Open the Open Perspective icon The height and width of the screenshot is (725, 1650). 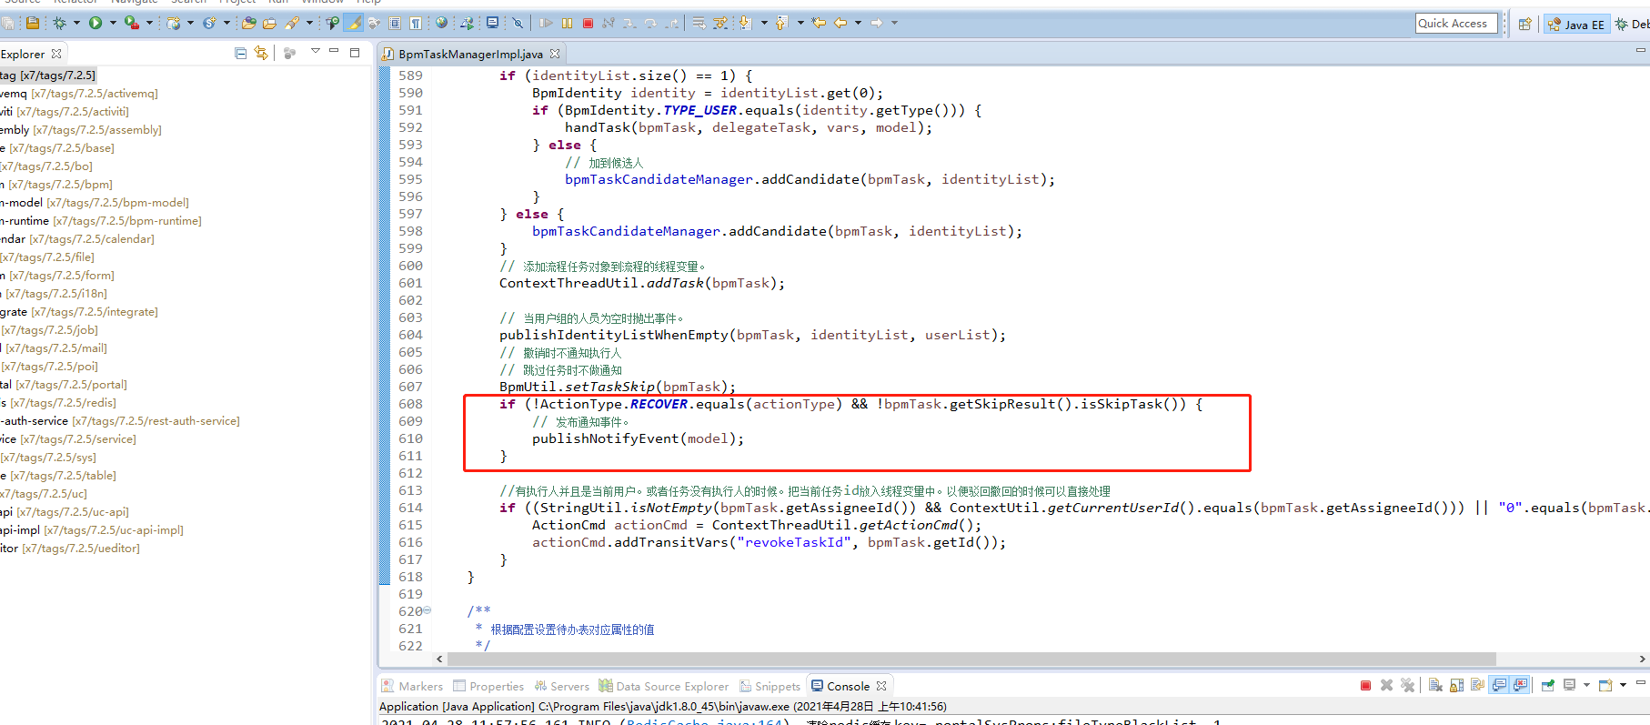click(x=1525, y=25)
